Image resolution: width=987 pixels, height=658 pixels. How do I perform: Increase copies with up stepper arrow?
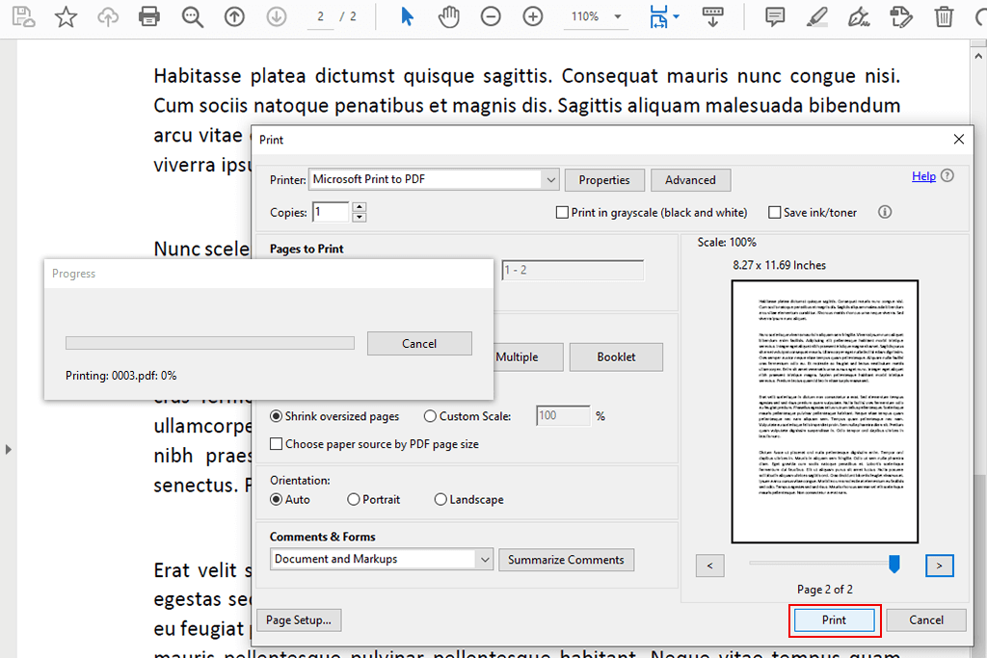[x=359, y=207]
